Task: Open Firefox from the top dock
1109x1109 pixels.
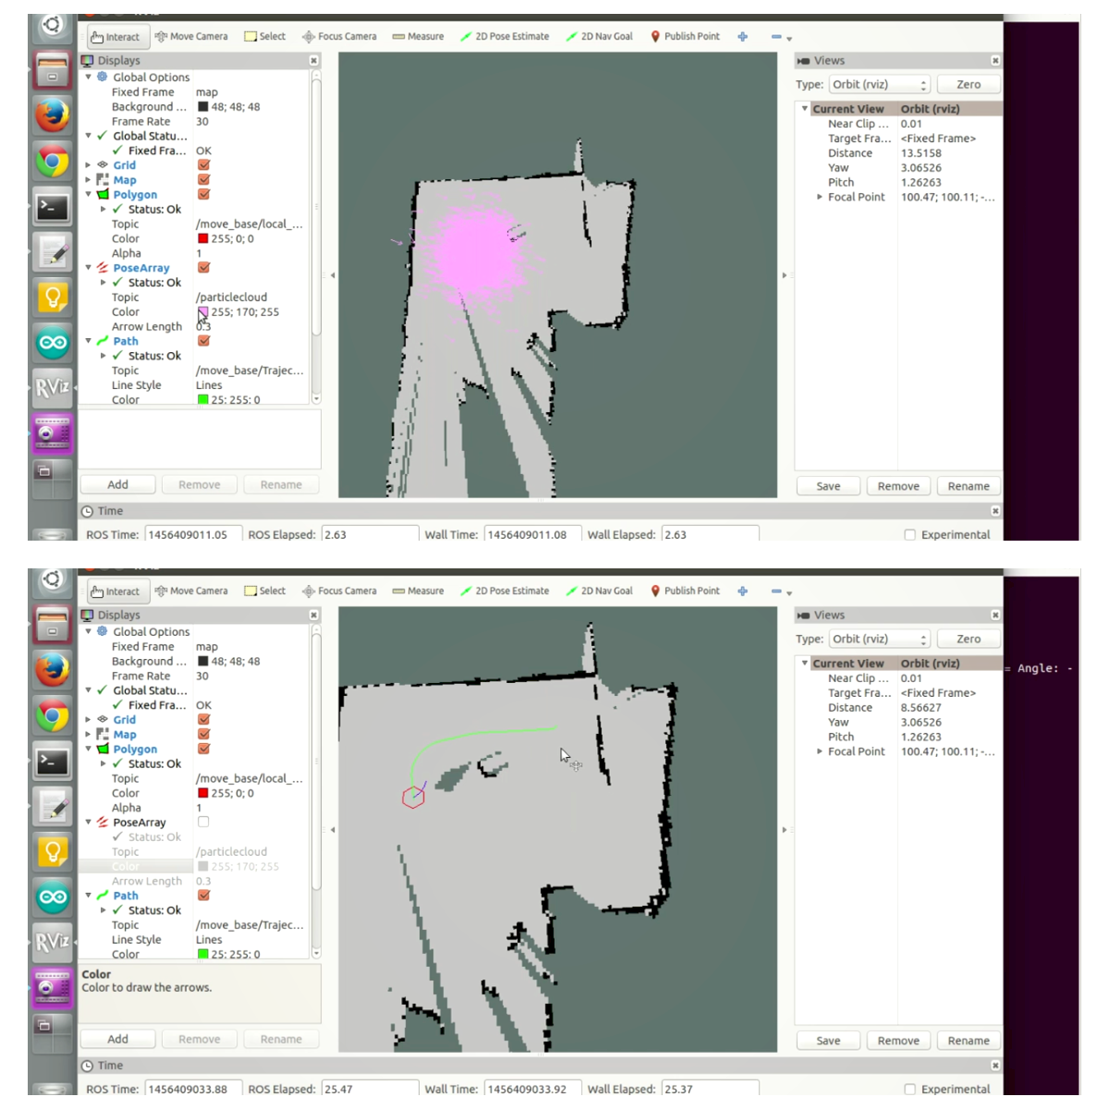Action: [x=53, y=116]
